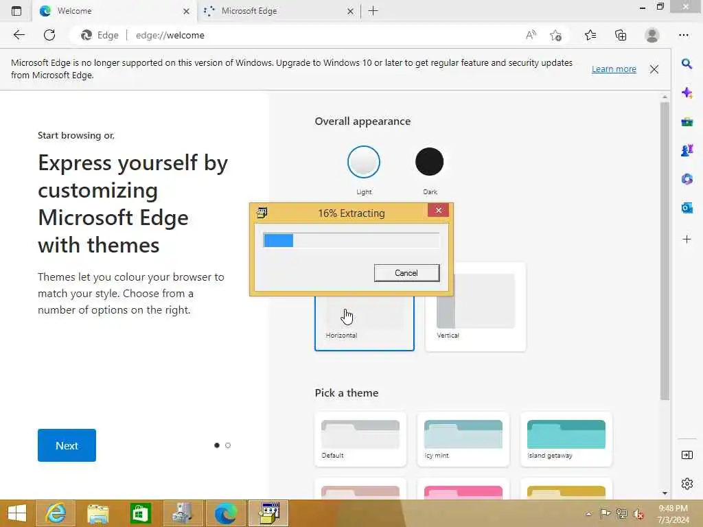Open the network tray icon
703x527 pixels.
(621, 513)
